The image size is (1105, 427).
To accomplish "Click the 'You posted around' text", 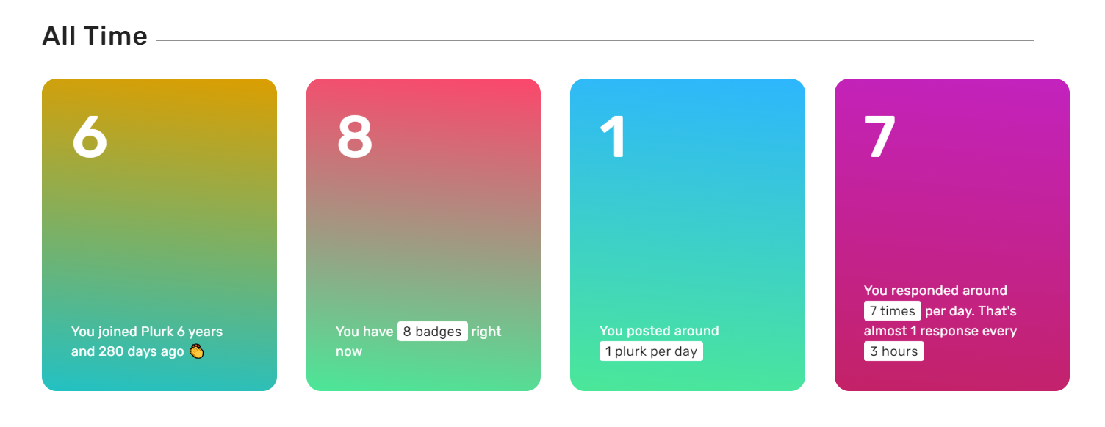I will tap(659, 331).
